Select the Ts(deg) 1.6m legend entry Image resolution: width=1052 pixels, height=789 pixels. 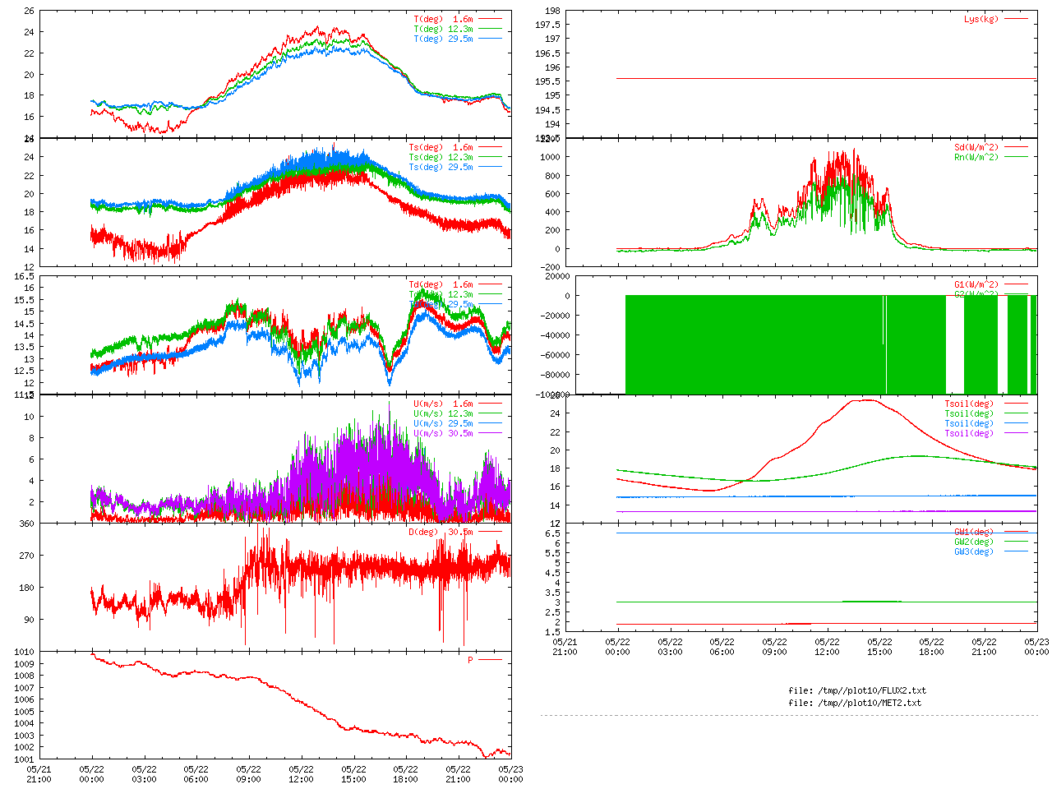(x=441, y=148)
